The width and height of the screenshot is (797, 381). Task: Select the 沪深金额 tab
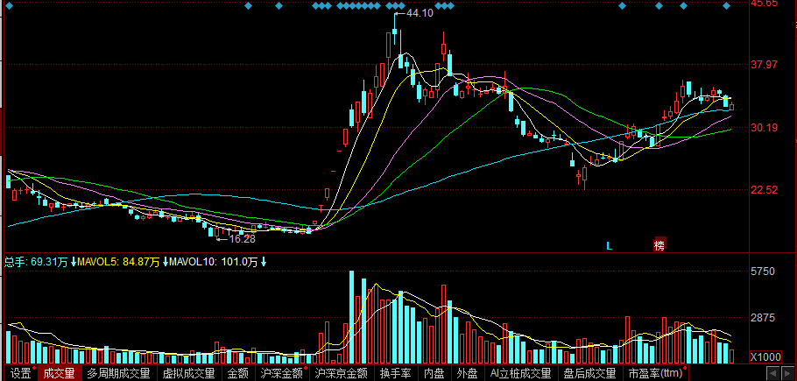point(282,373)
